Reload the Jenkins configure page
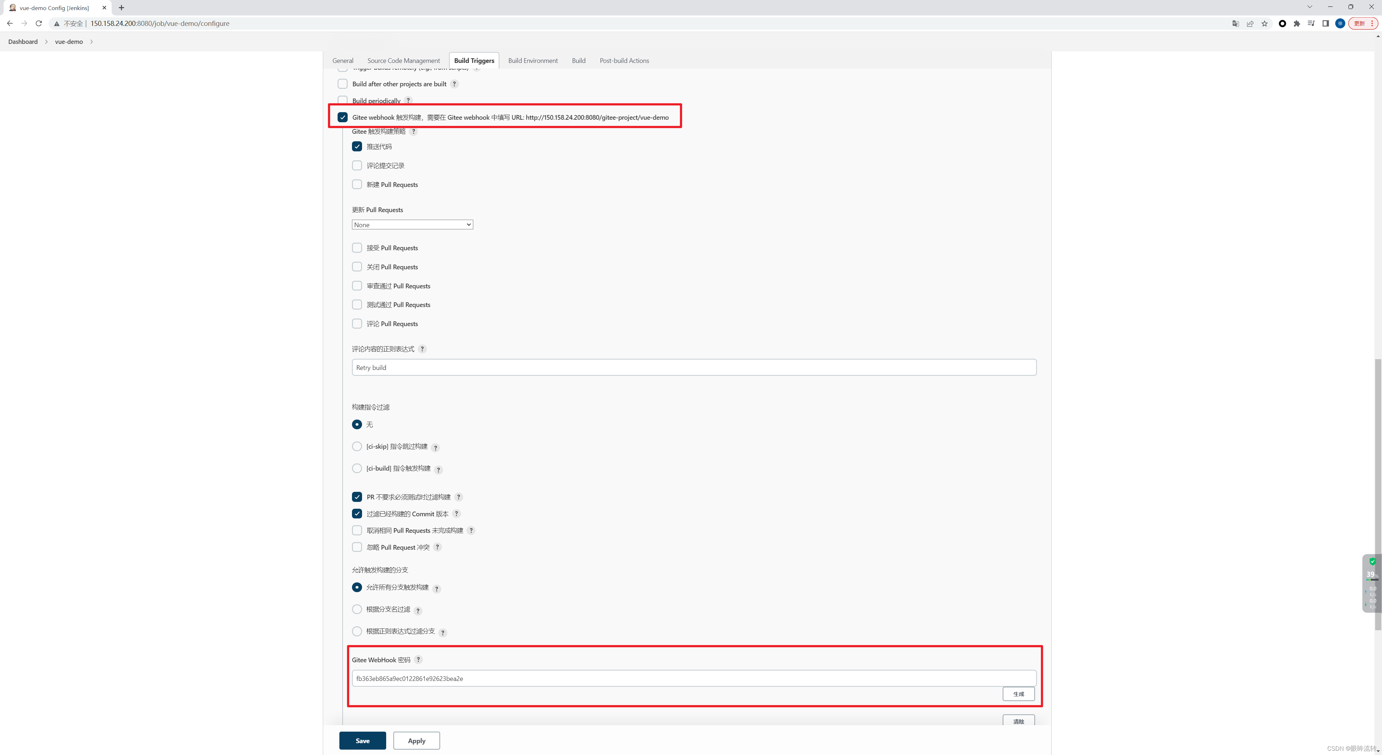1382x755 pixels. click(x=39, y=24)
